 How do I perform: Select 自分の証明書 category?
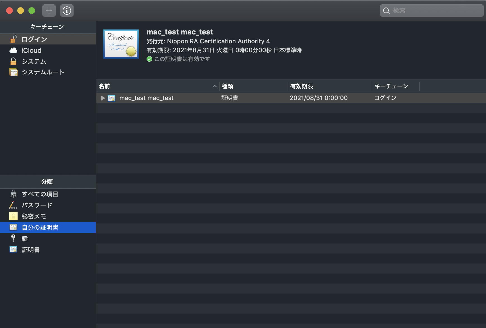40,227
